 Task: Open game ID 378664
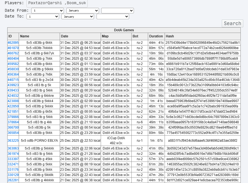click(x=13, y=122)
